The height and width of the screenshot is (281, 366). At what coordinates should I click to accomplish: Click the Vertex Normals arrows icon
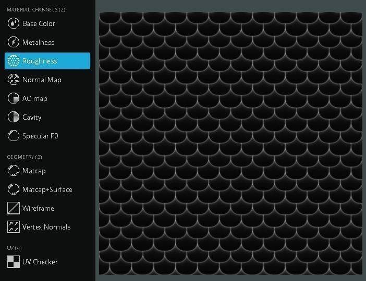(14, 227)
